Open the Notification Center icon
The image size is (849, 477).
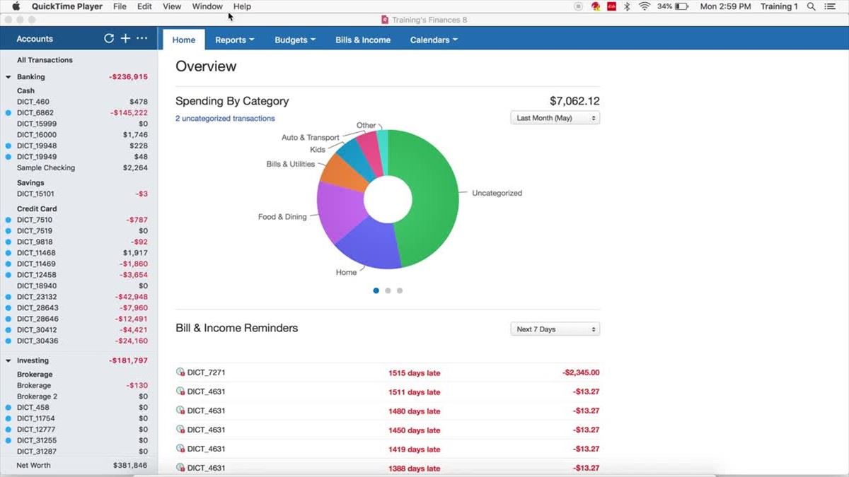830,6
